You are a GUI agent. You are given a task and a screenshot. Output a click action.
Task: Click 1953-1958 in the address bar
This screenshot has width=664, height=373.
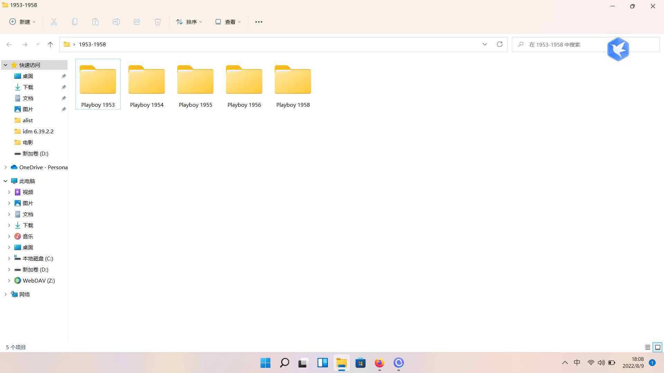[92, 44]
